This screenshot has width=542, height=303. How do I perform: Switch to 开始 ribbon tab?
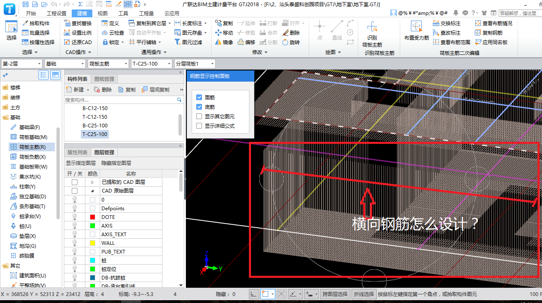31,13
